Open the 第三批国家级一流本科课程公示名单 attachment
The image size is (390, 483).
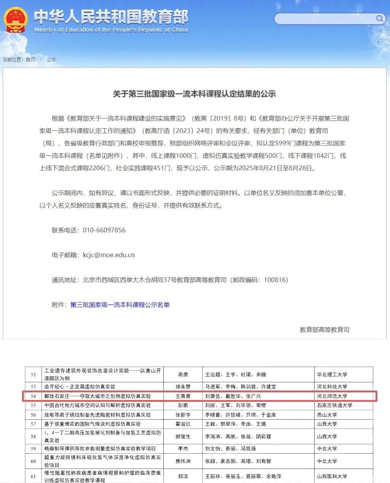click(x=120, y=304)
